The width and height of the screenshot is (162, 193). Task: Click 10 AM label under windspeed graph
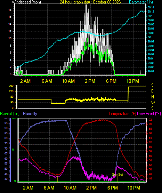tap(68, 81)
